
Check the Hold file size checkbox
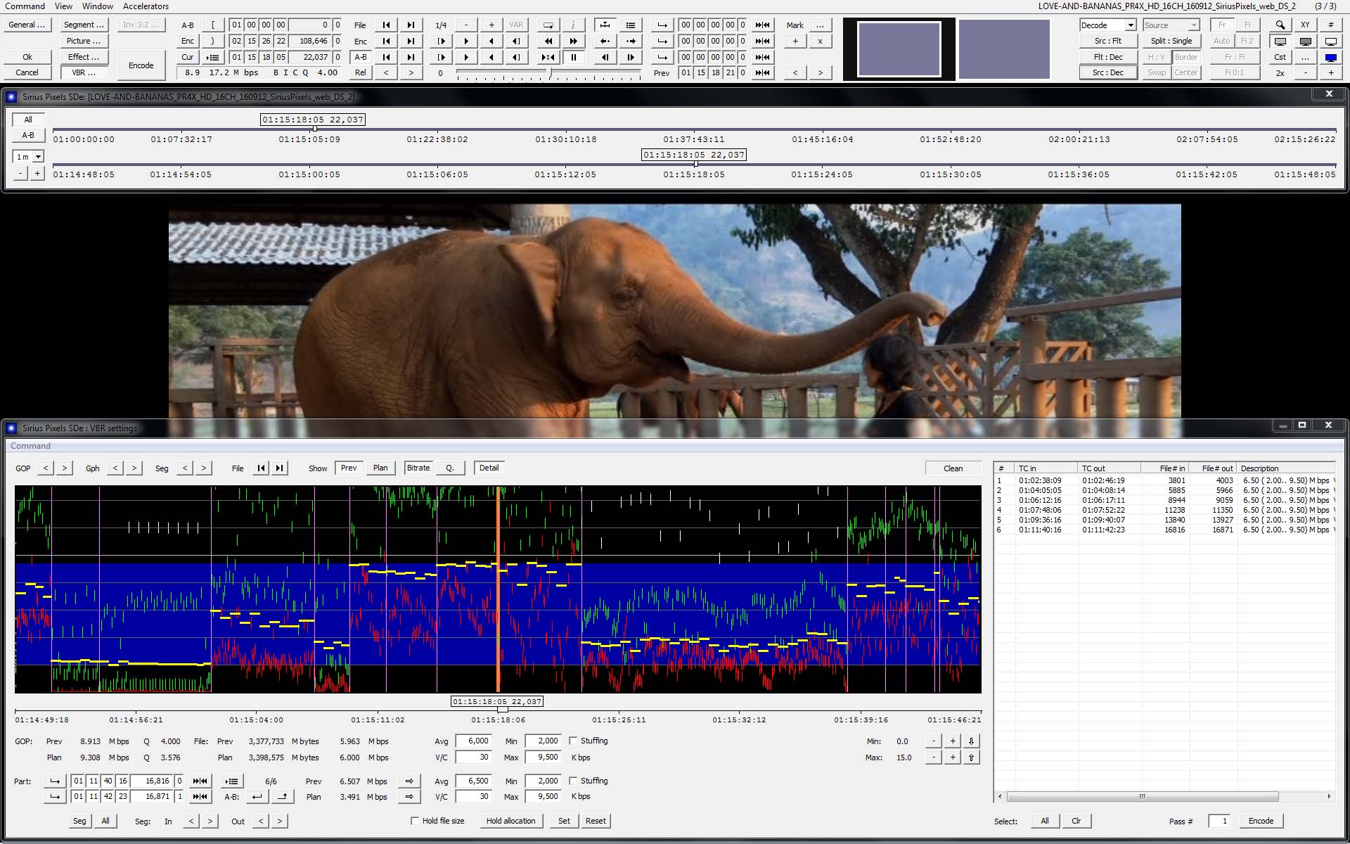(415, 821)
